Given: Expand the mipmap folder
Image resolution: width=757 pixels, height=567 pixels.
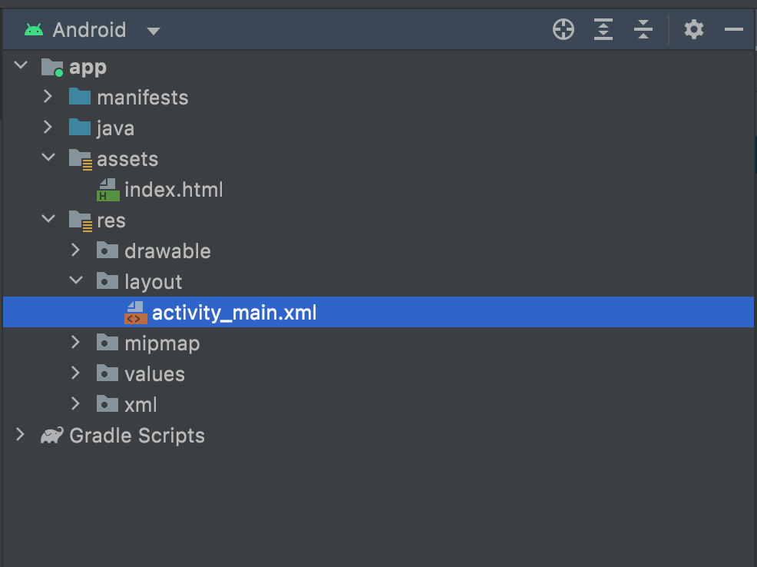Looking at the screenshot, I should [x=75, y=342].
